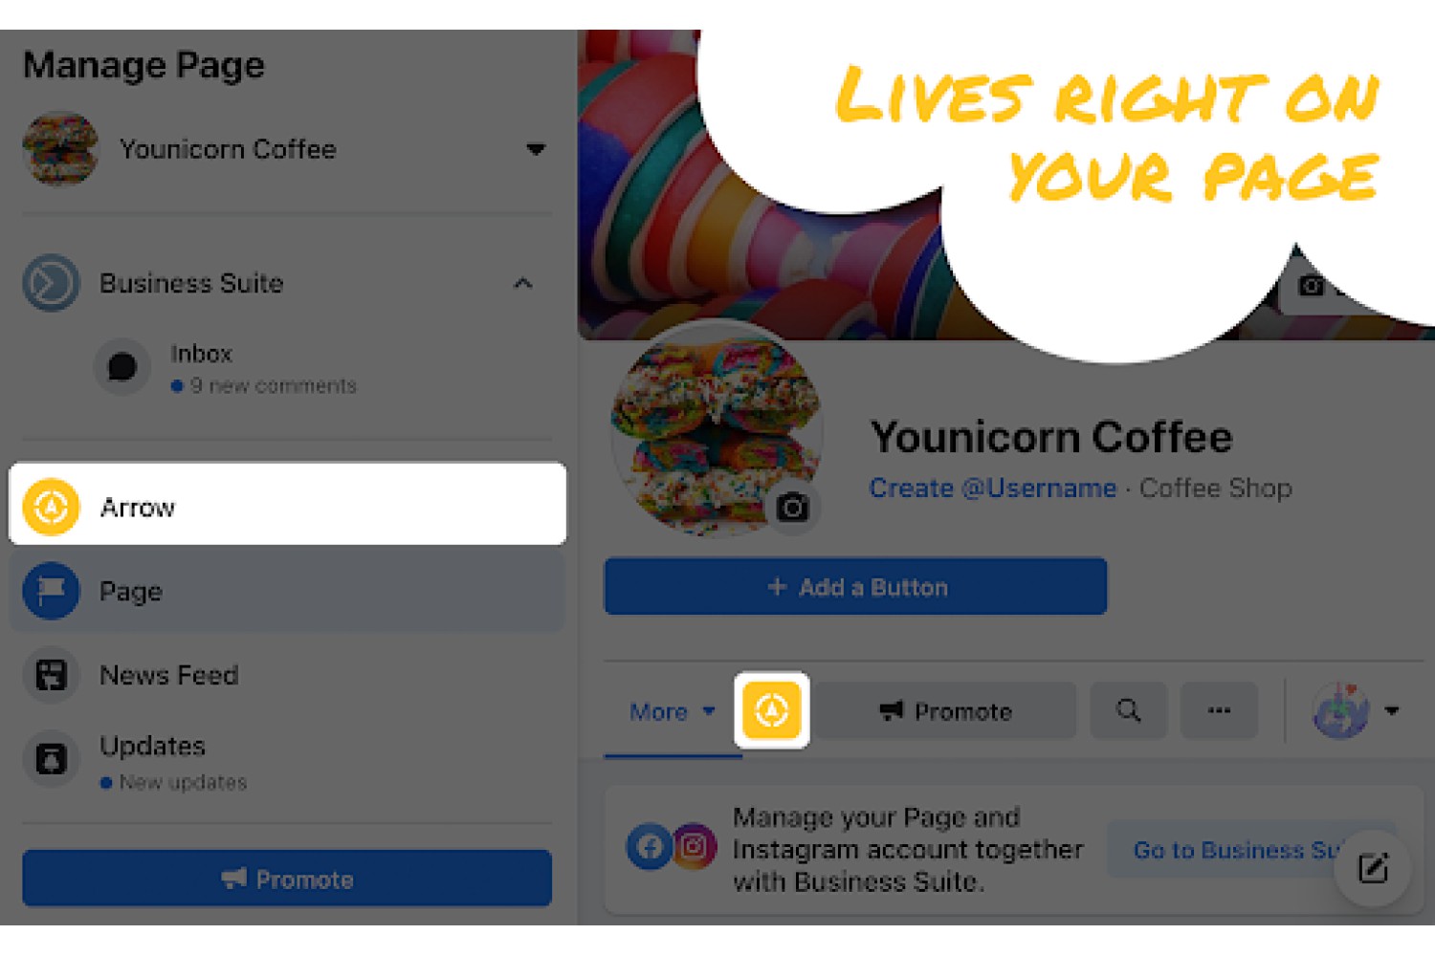
Task: Open the profile avatar switcher dropdown
Action: point(1356,710)
